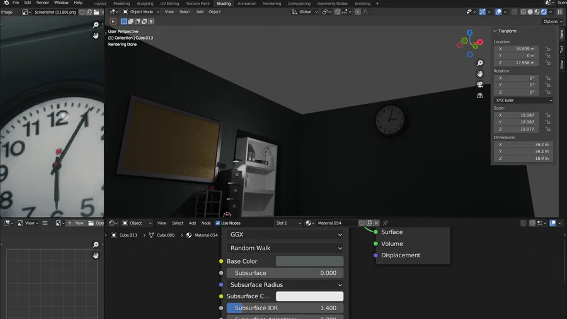Toggle viewport gizmos display
The height and width of the screenshot is (319, 567).
click(x=483, y=12)
